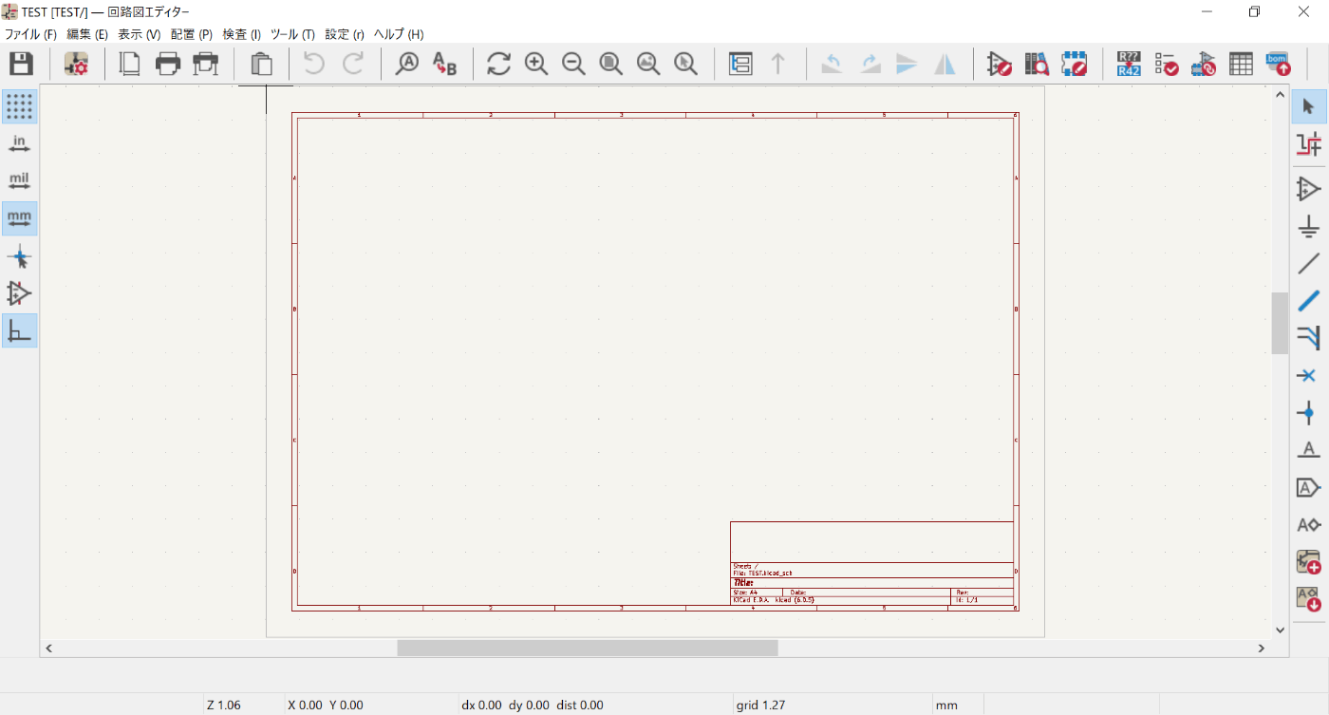Mirror selection vertically
Viewport: 1329px width, 715px height.
908,64
